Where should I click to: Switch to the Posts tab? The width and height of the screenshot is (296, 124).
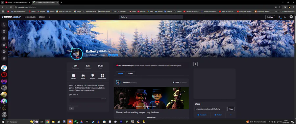[121, 74]
